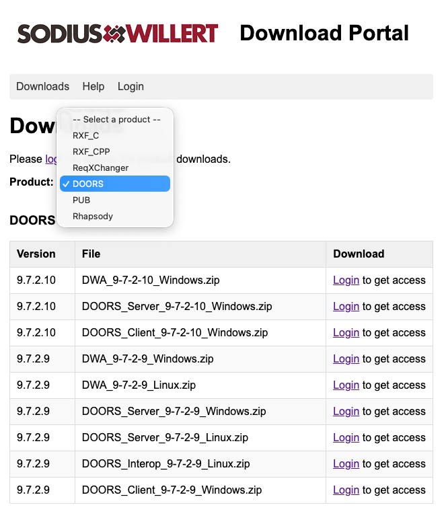444x532 pixels.
Task: Select ReqXChanger from product list
Action: (x=115, y=168)
